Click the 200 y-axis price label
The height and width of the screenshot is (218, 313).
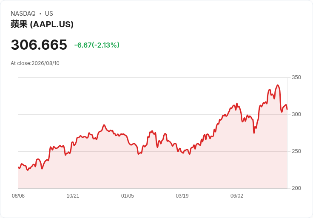pos(296,188)
